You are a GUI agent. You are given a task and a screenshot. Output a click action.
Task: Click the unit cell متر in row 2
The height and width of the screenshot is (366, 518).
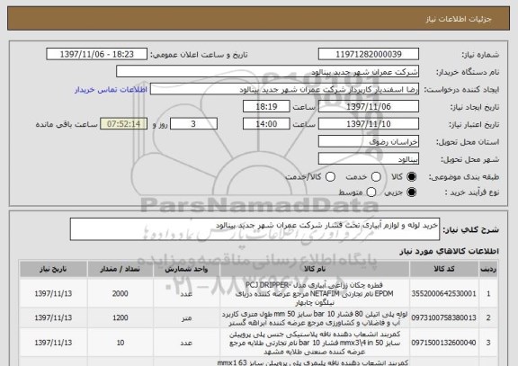[x=186, y=318]
